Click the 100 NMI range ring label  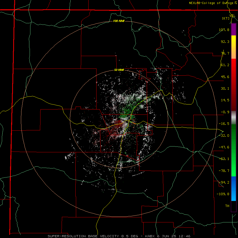[119, 21]
